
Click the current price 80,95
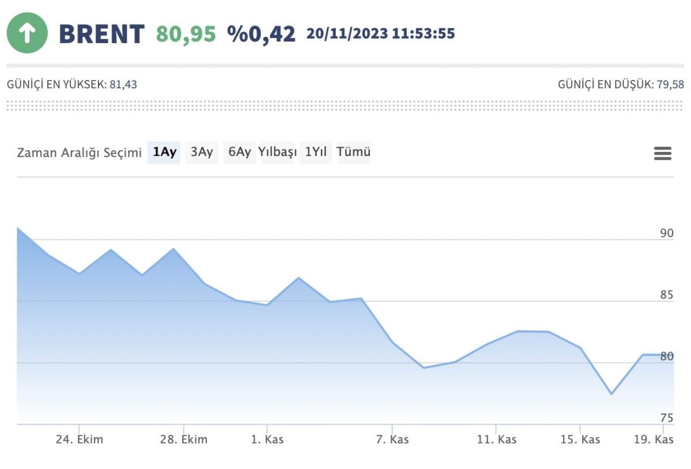186,34
